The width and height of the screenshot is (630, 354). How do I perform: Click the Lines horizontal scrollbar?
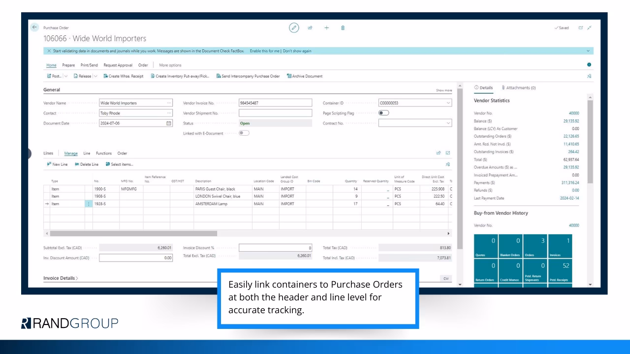(133, 234)
